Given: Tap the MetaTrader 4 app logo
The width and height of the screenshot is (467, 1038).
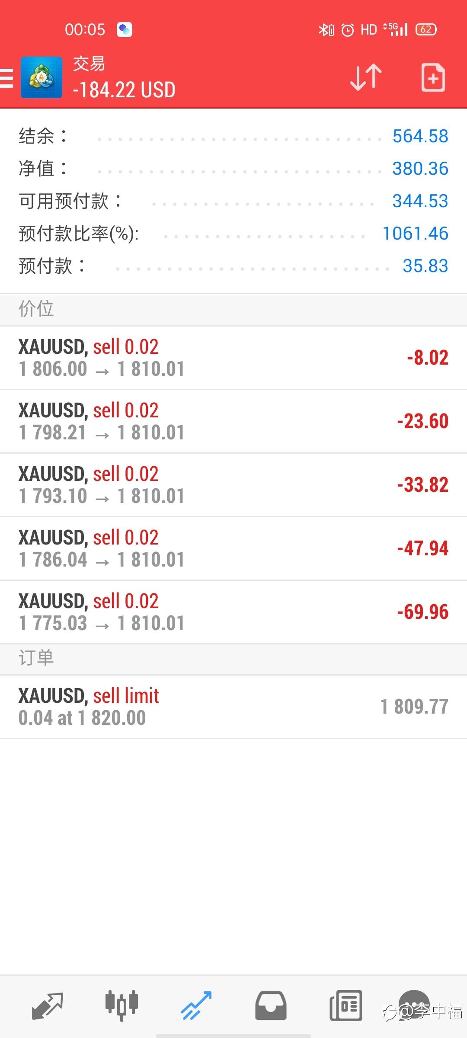Looking at the screenshot, I should click(x=42, y=78).
